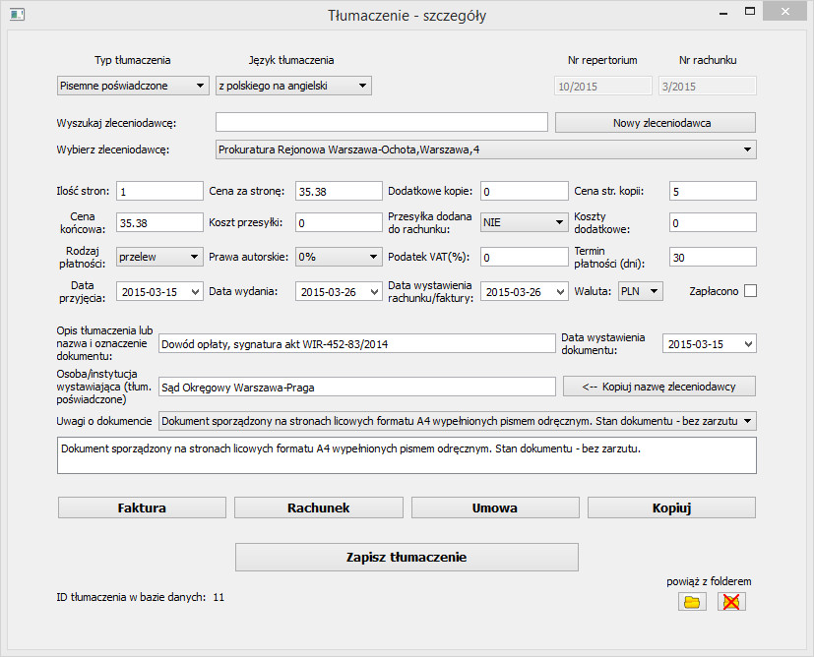Click the Cena za stronę field
814x657 pixels.
339,191
